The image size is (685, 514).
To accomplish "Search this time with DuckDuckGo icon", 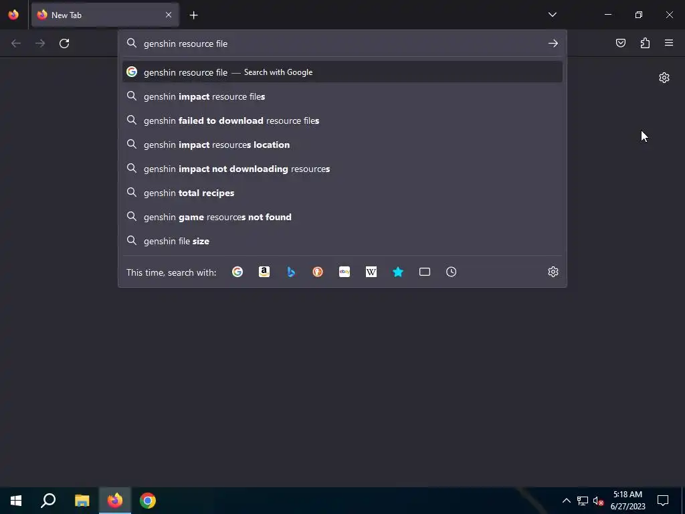I will (318, 272).
